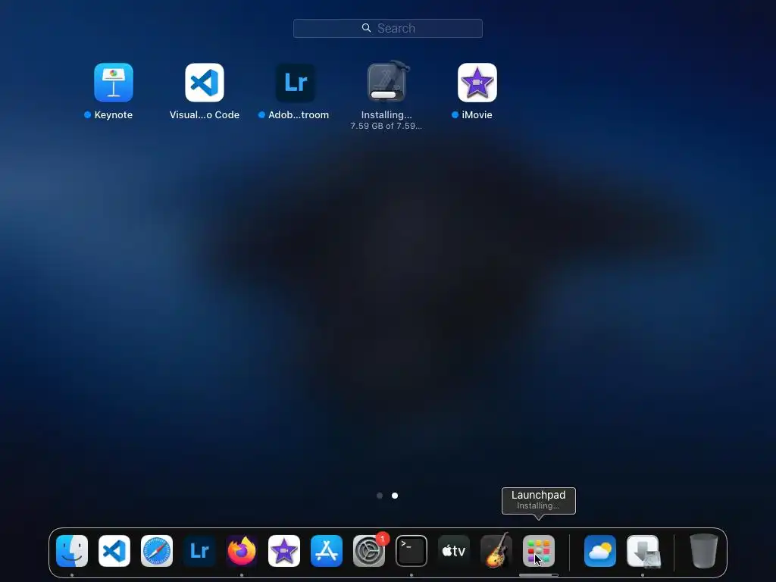Open Finder in the Dock
Image resolution: width=776 pixels, height=582 pixels.
click(x=72, y=551)
